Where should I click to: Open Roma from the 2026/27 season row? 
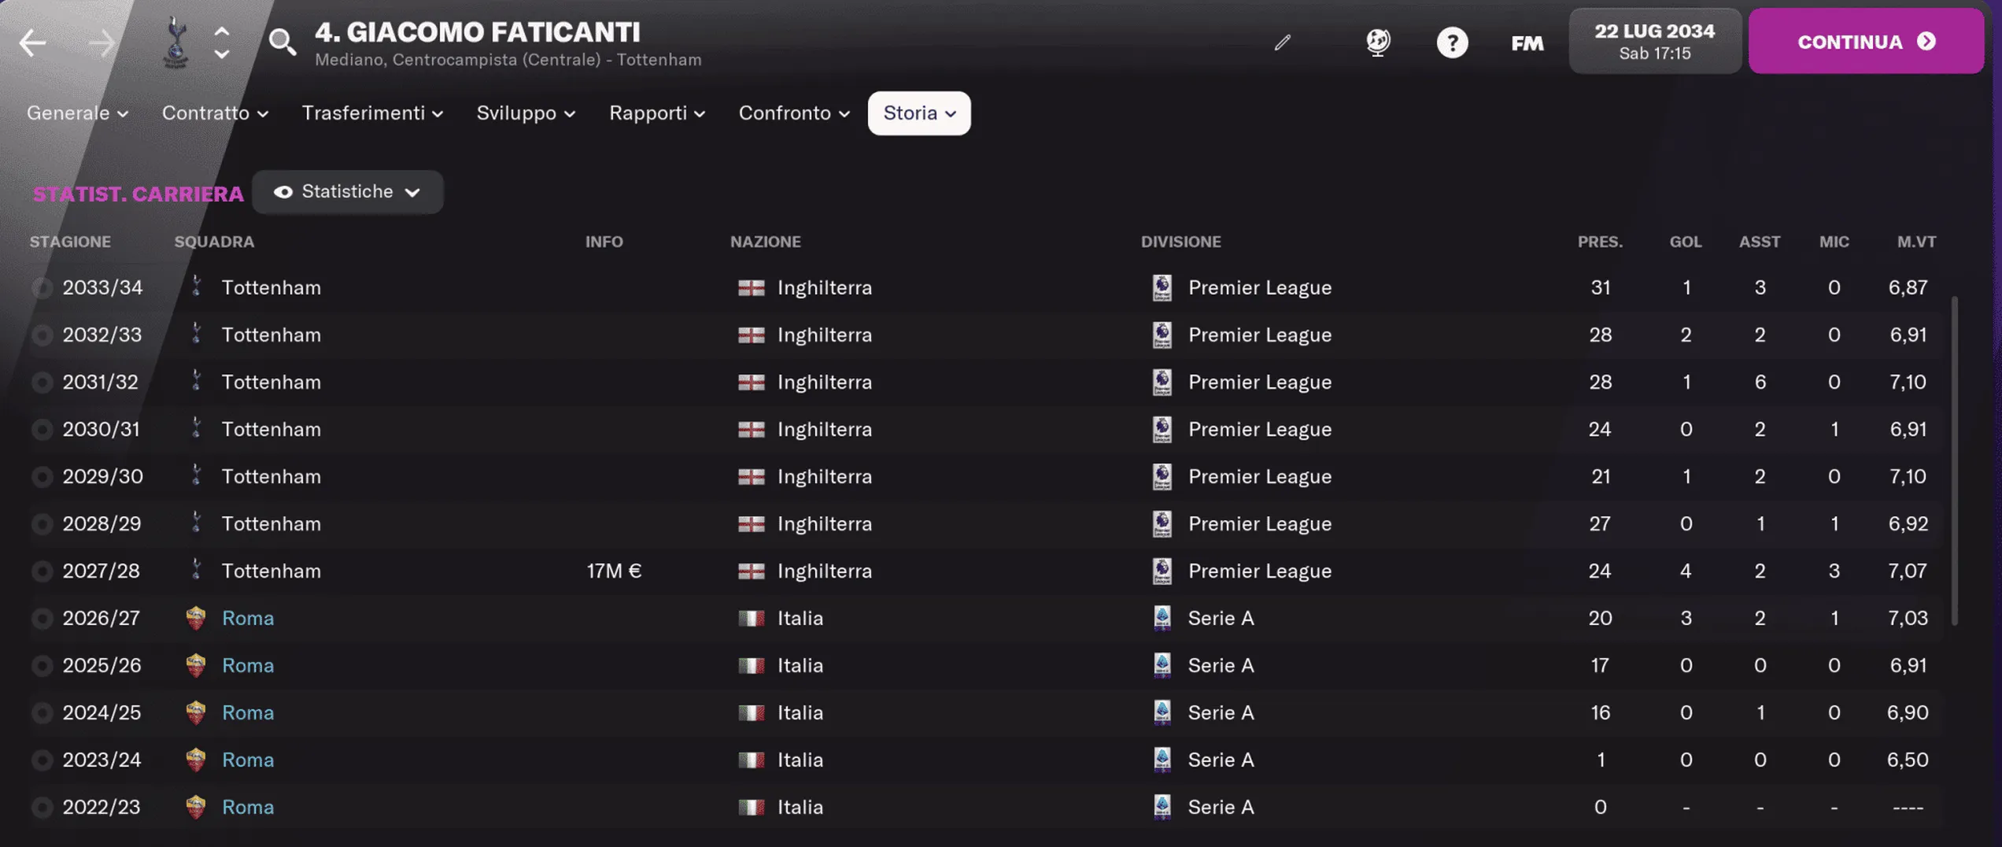click(247, 618)
